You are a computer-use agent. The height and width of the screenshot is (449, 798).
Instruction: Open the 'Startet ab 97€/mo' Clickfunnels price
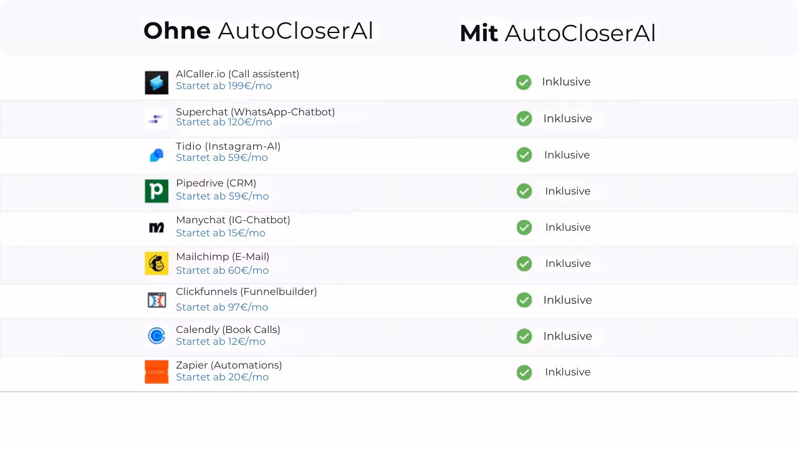click(x=222, y=307)
